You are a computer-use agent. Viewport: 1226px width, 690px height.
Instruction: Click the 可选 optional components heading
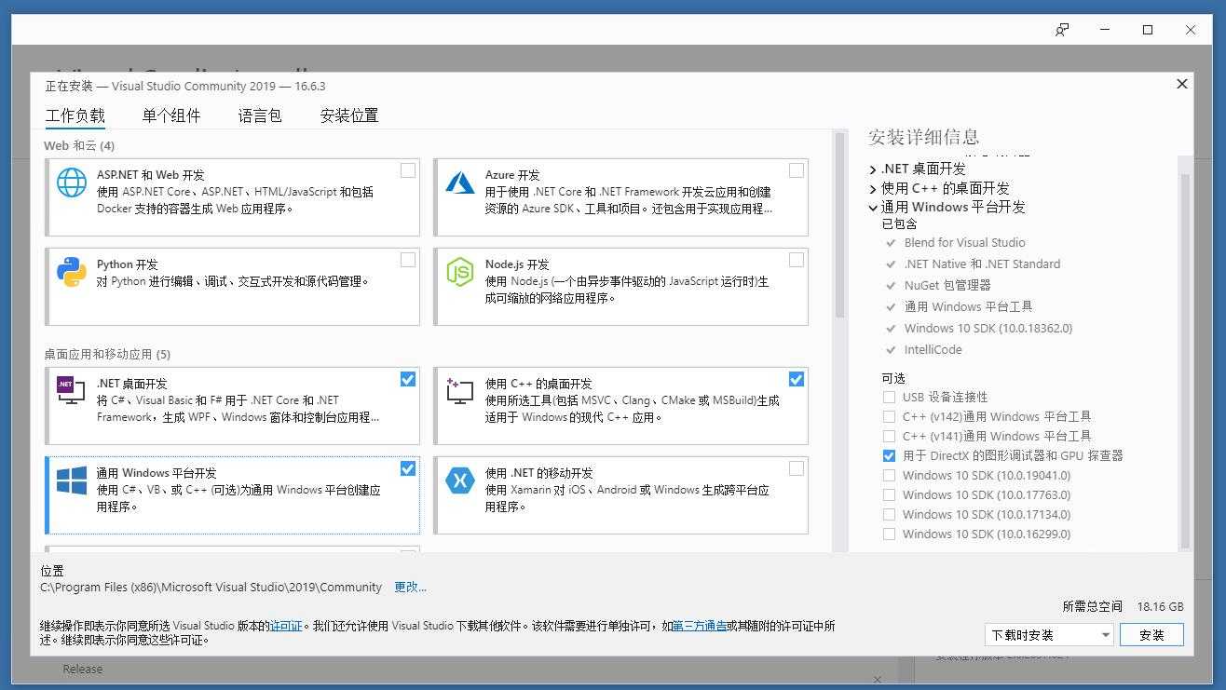(x=892, y=377)
